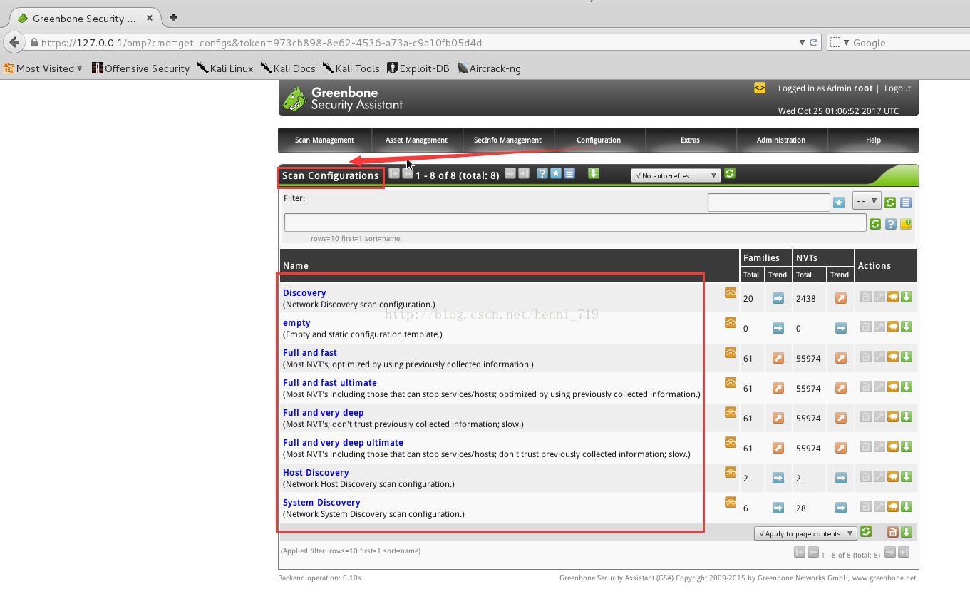
Task: Update filter using refresh icon by filter box
Action: coord(875,224)
